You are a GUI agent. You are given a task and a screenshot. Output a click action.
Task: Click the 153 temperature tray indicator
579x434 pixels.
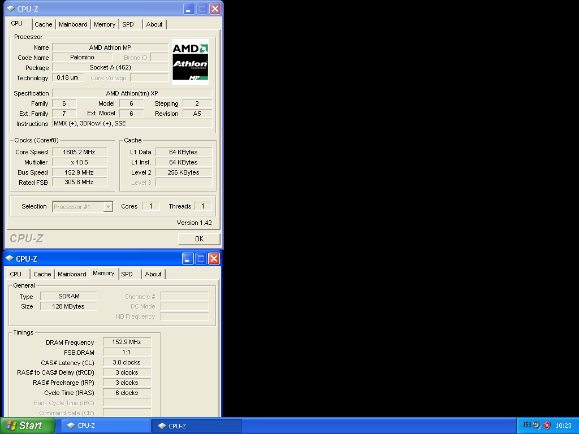pos(527,425)
